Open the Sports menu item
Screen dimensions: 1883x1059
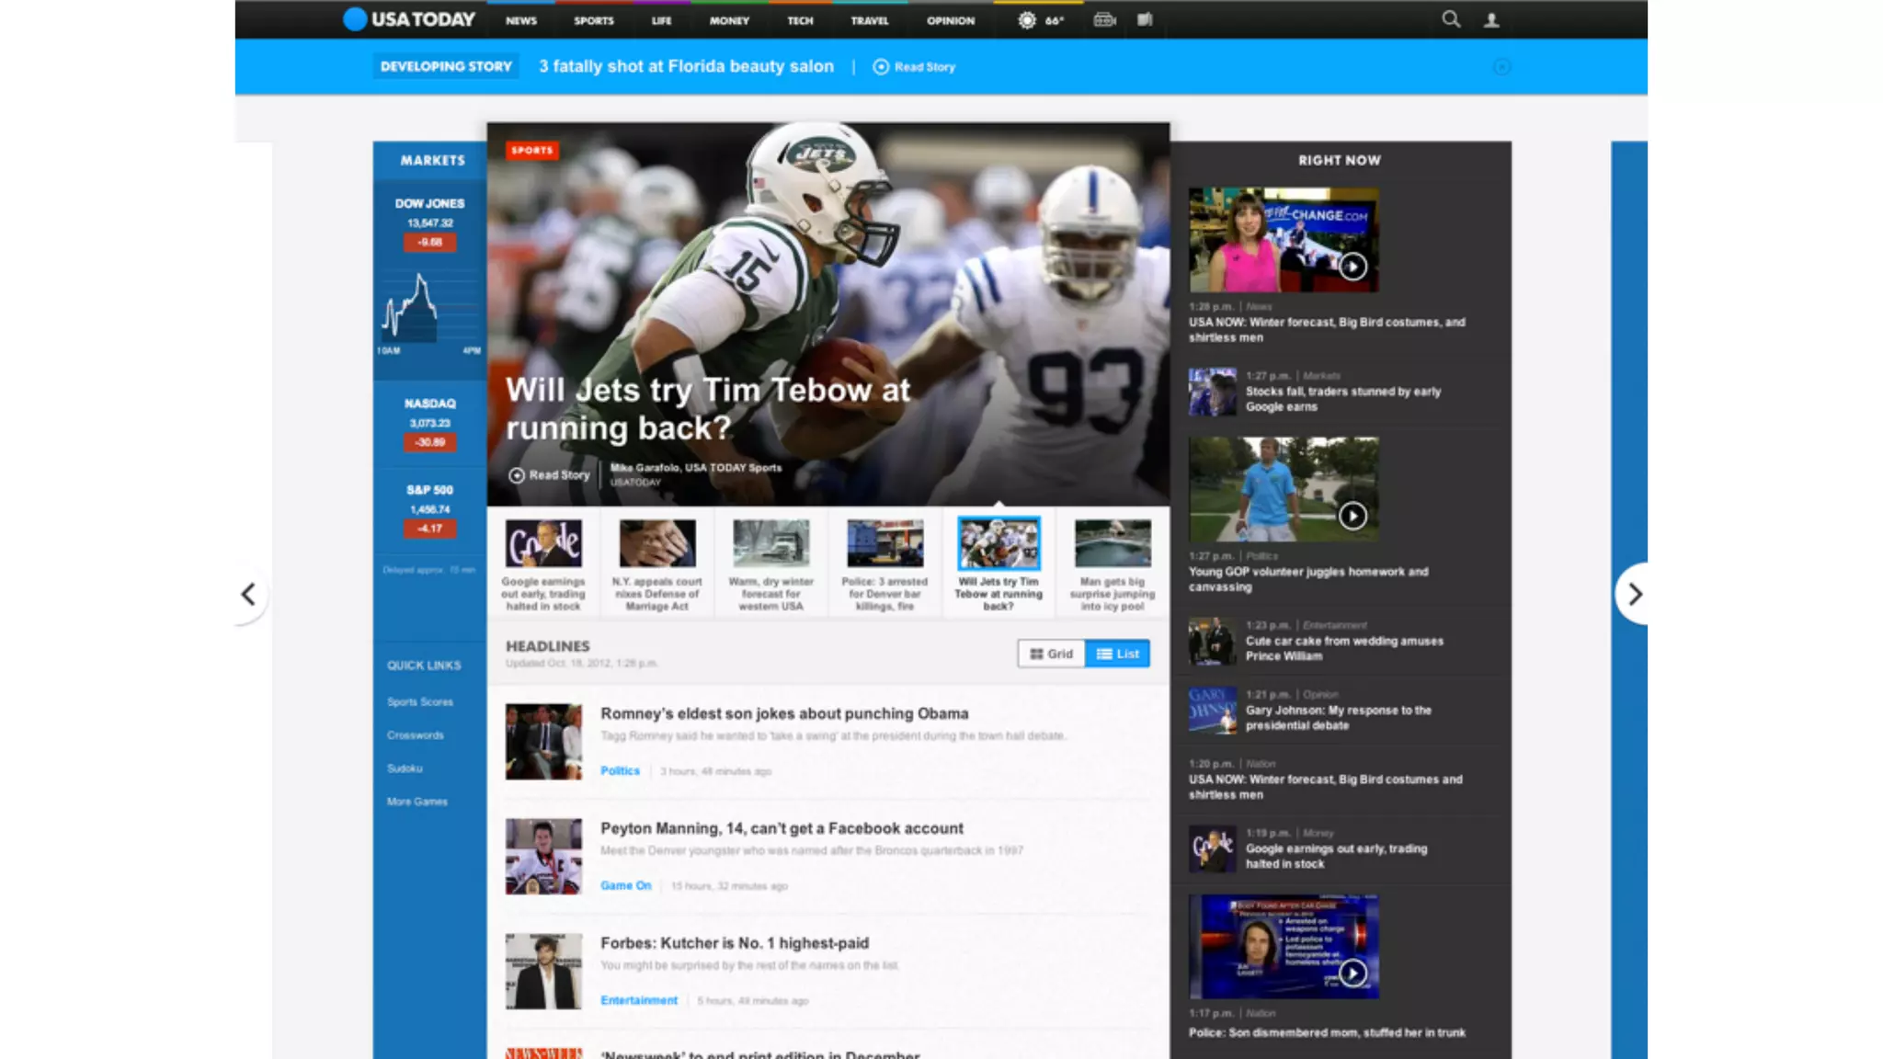click(x=593, y=20)
